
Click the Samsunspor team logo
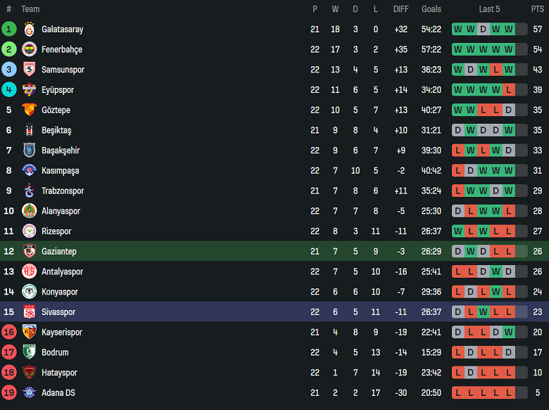29,70
